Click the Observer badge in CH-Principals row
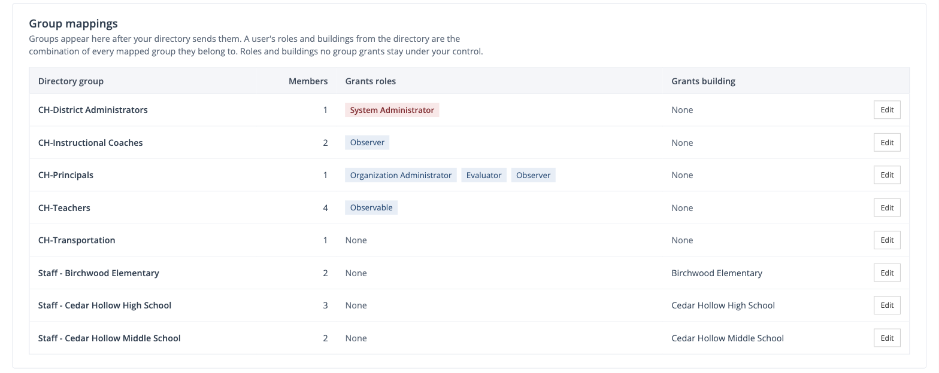Image resolution: width=939 pixels, height=373 pixels. tap(533, 175)
